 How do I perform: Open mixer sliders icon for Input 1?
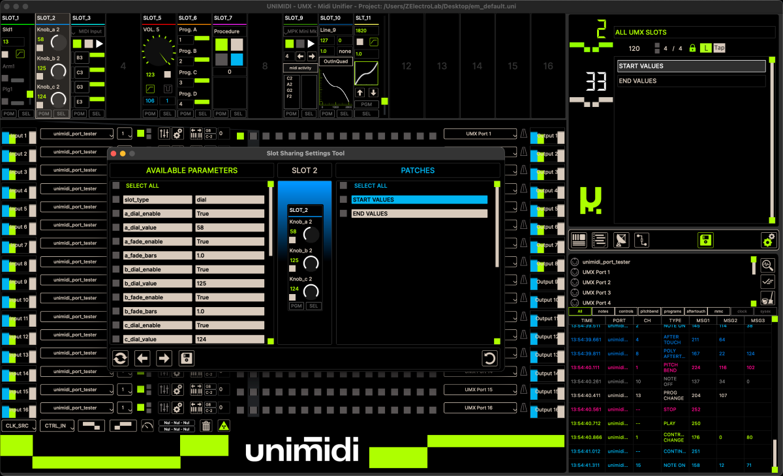[x=164, y=134]
